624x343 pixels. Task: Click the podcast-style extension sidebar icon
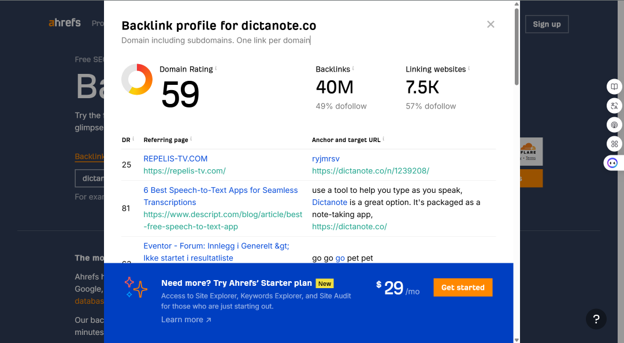coord(614,125)
